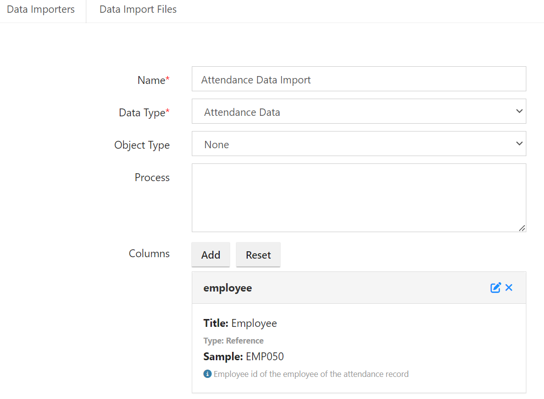Click the Attendance Data Import name text

point(255,80)
